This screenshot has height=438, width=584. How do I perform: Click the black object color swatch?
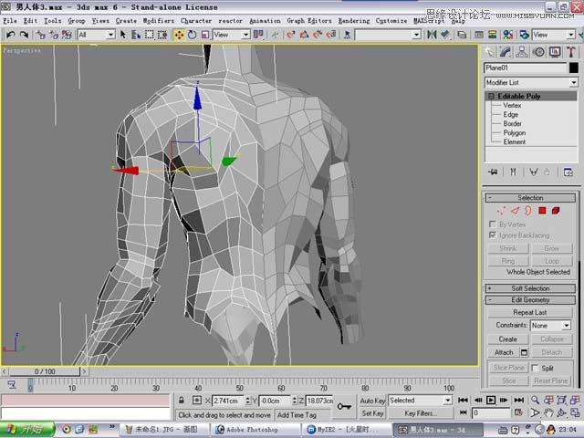click(x=573, y=68)
